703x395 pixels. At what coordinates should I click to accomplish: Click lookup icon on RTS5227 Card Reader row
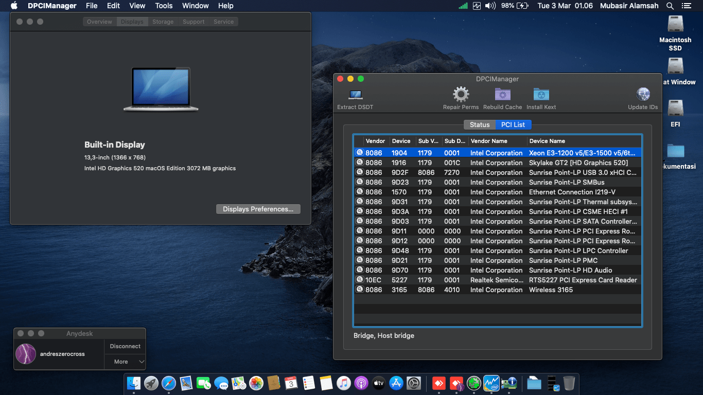[x=360, y=280]
